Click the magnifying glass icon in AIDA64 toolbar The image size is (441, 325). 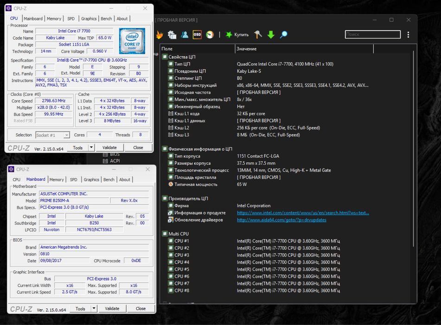coord(283,35)
